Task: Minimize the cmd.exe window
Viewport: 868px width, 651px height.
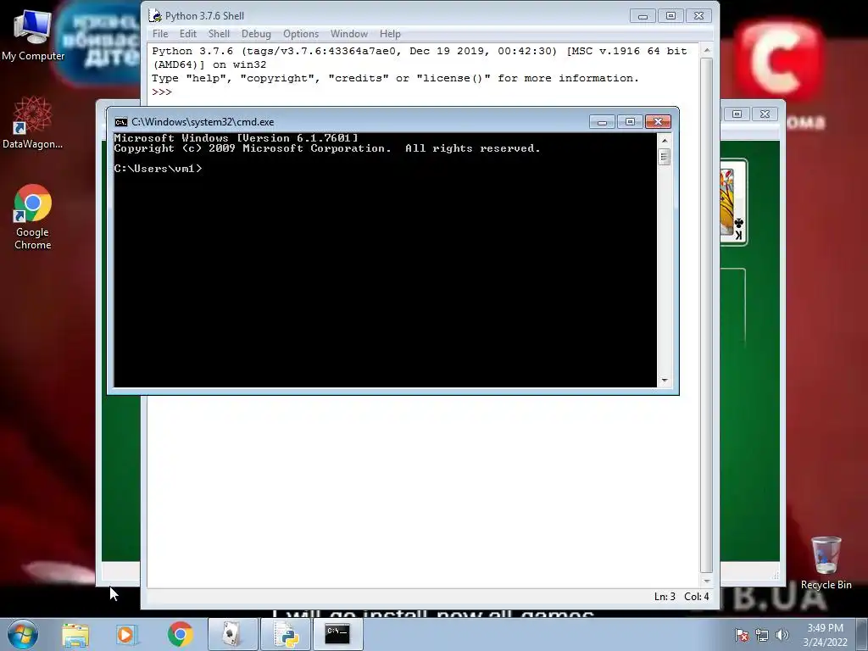Action: tap(602, 122)
